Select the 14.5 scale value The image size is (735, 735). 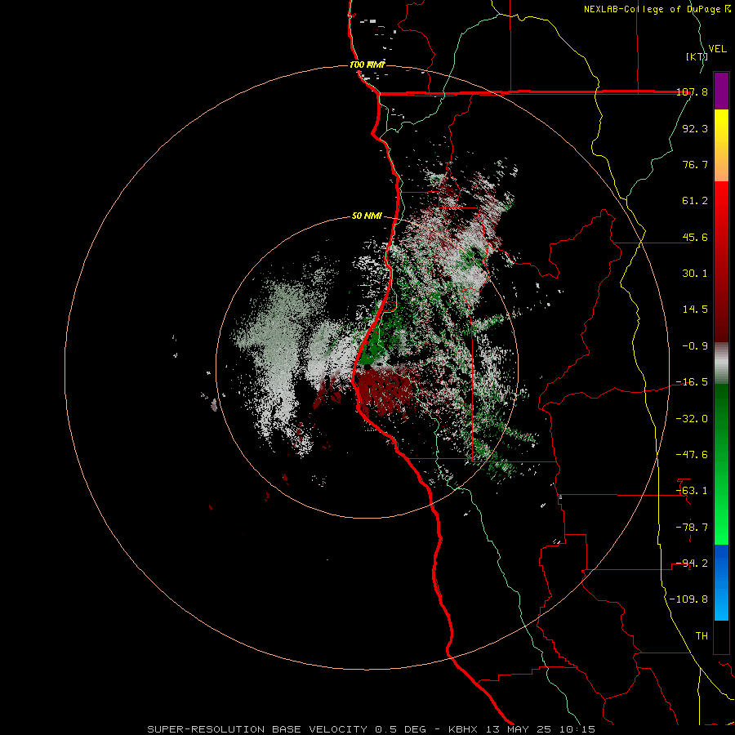coord(695,310)
